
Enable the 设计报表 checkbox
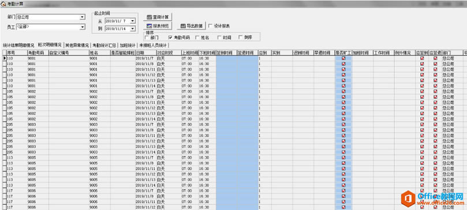click(210, 26)
